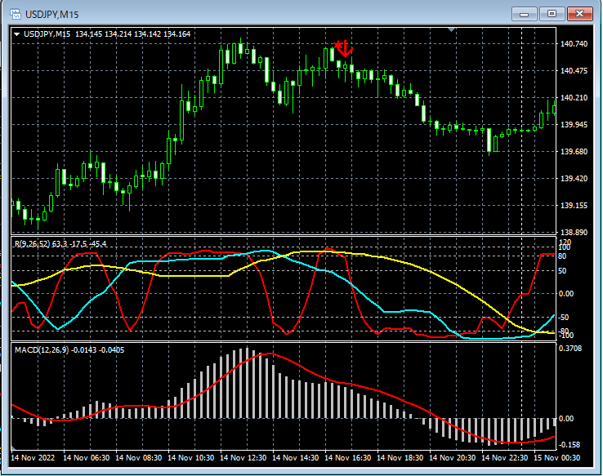This screenshot has width=603, height=476.
Task: Click time label 14 Nov 12:30
Action: tap(243, 458)
